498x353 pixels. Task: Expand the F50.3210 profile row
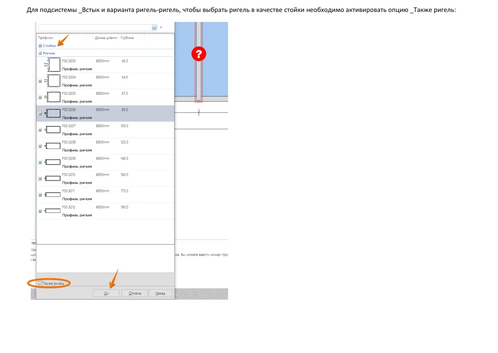click(x=40, y=178)
